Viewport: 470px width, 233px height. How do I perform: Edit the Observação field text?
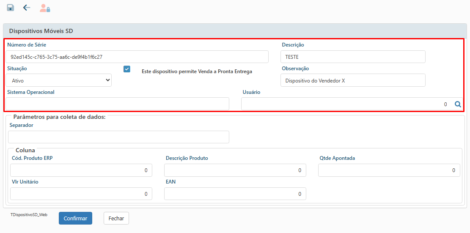353,80
